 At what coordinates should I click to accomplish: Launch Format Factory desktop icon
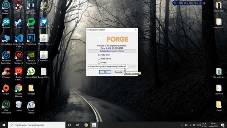[x=31, y=107]
